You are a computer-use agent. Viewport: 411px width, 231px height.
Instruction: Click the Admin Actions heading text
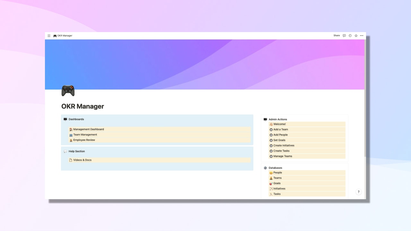(x=278, y=119)
